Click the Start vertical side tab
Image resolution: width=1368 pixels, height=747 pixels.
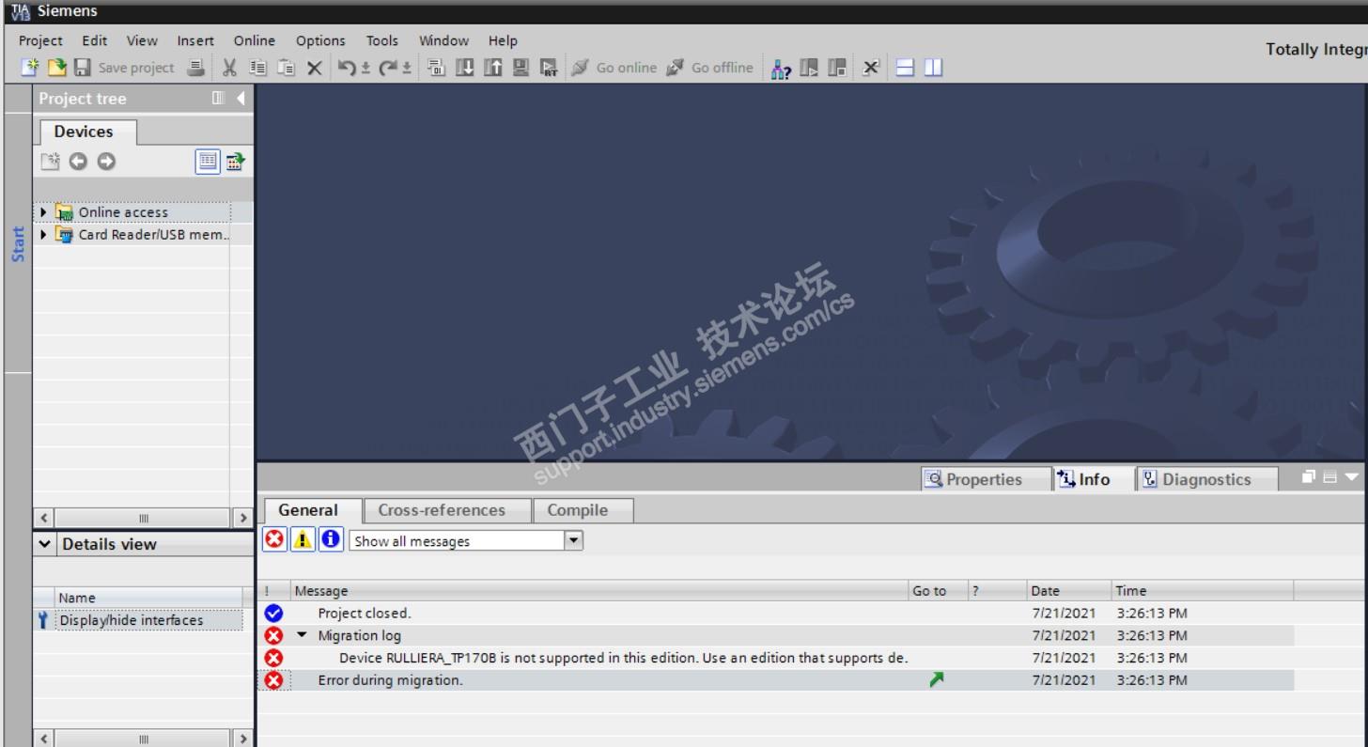(x=18, y=243)
